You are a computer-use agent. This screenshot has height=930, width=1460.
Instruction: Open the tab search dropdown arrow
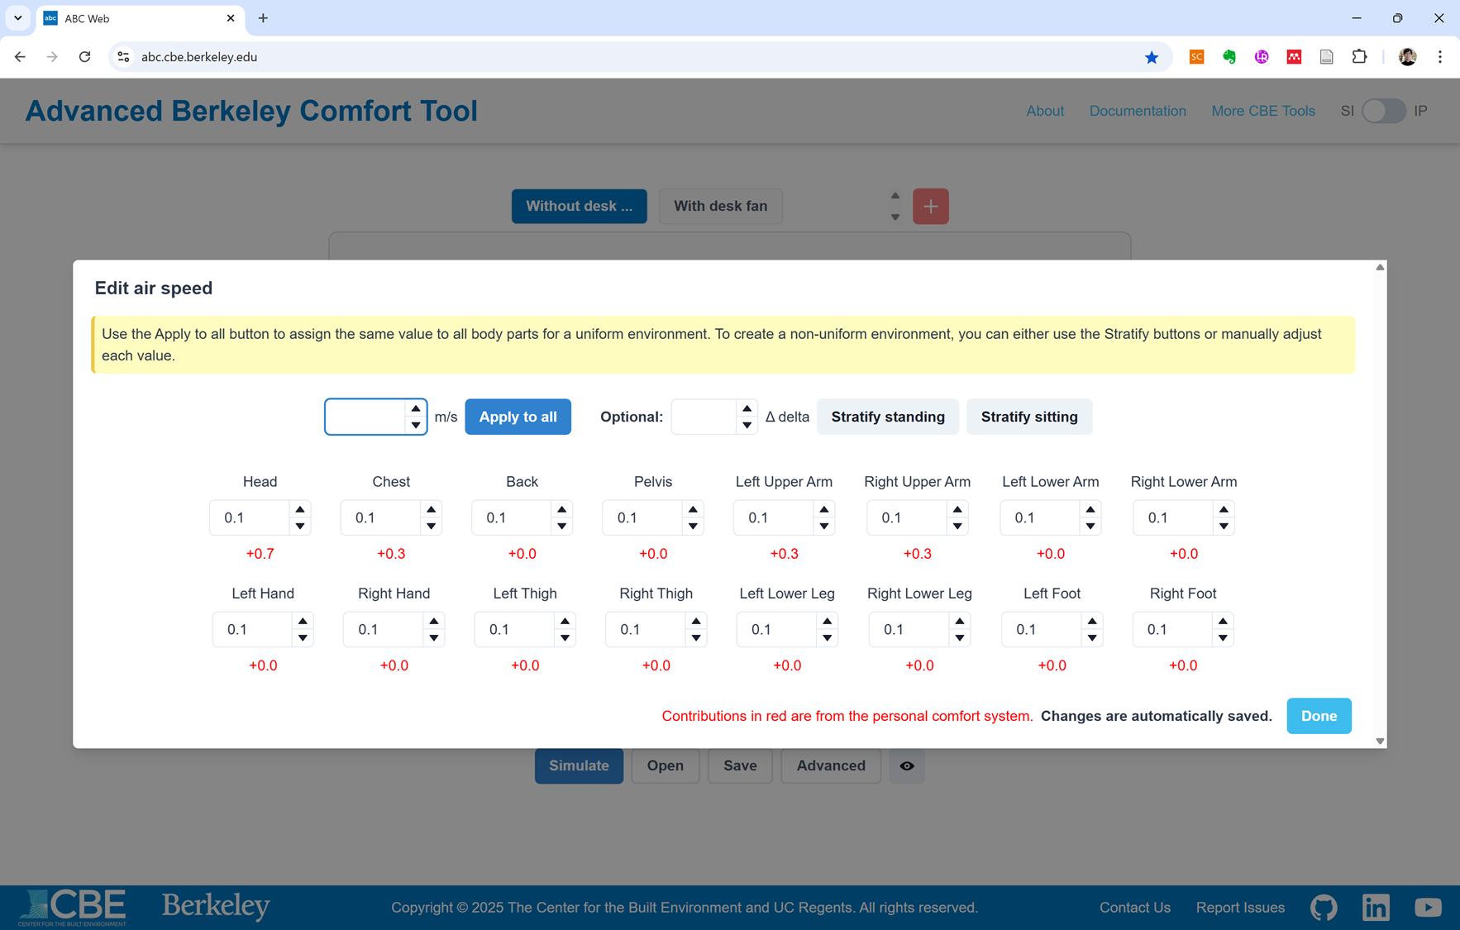click(17, 18)
